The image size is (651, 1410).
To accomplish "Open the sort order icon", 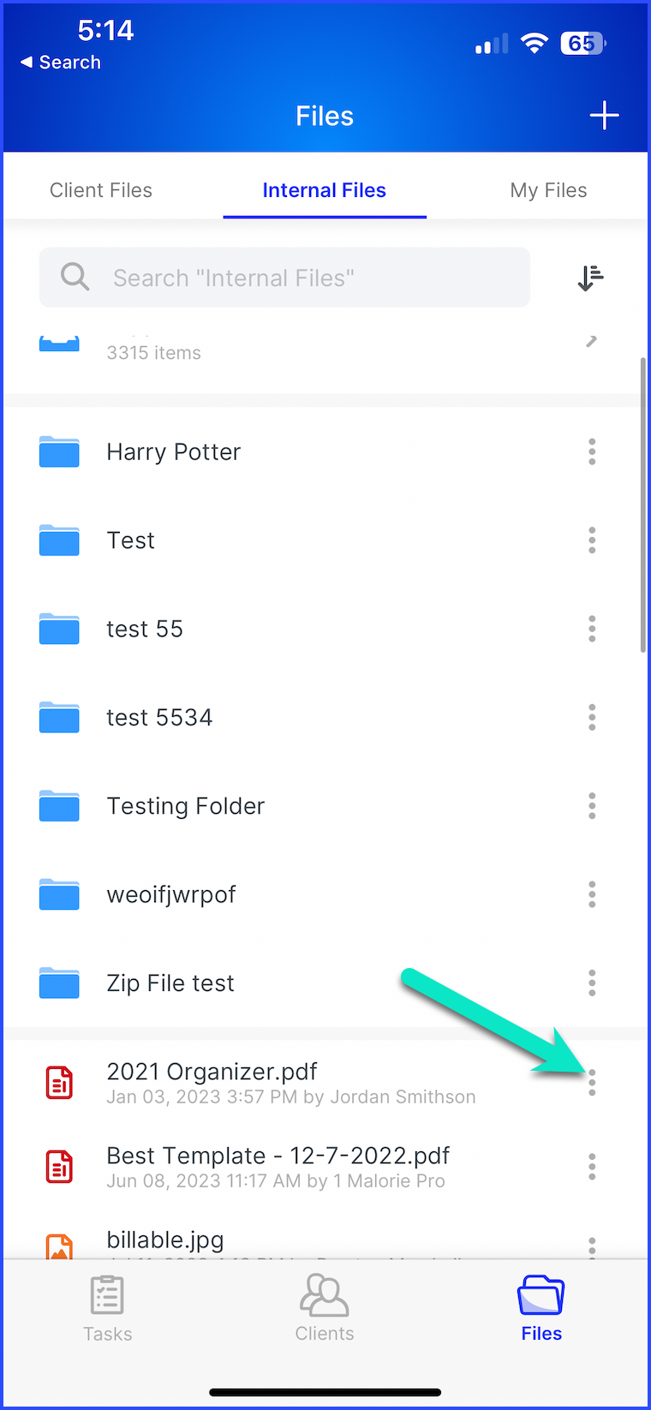I will [x=590, y=278].
